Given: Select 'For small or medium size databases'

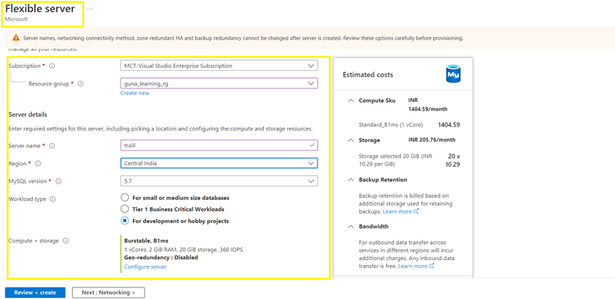Looking at the screenshot, I should pyautogui.click(x=125, y=198).
